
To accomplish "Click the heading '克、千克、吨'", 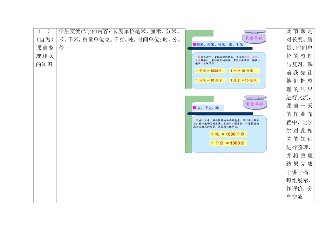I will 208,108.
